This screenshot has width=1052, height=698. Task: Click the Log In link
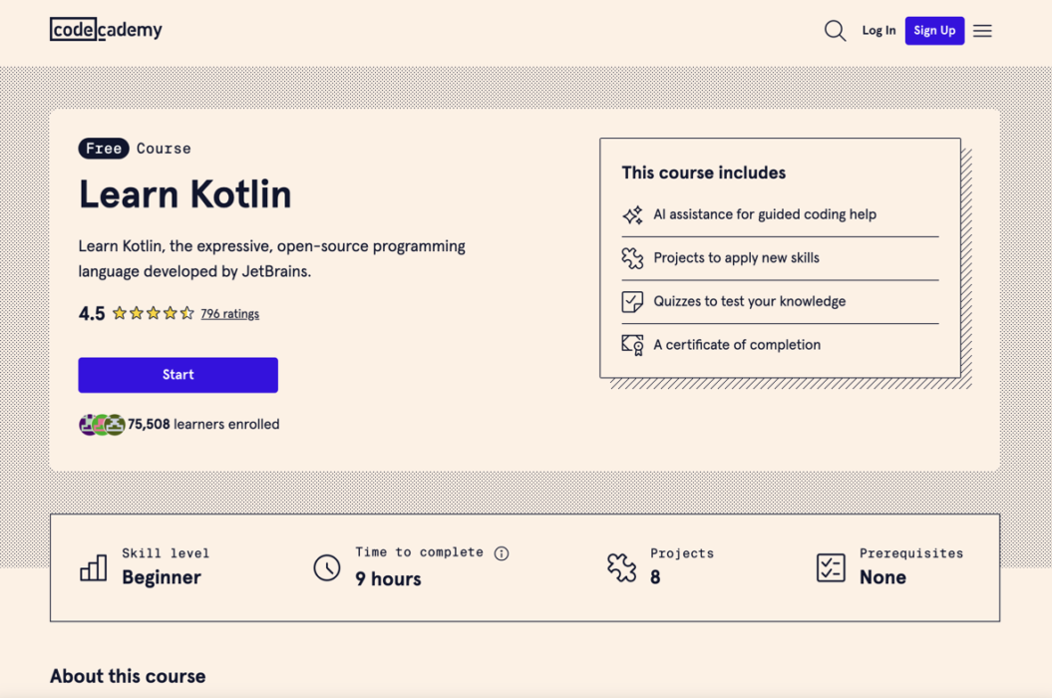[x=878, y=30]
